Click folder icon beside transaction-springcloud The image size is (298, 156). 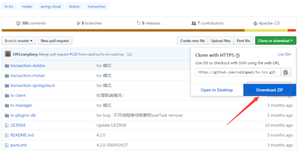[x=7, y=86]
